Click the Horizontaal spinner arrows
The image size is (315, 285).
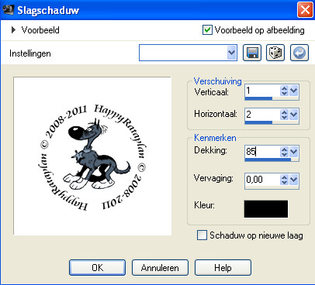click(x=284, y=115)
